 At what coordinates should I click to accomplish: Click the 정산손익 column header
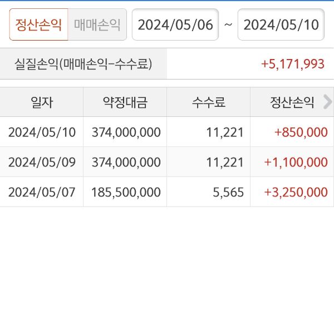[292, 102]
